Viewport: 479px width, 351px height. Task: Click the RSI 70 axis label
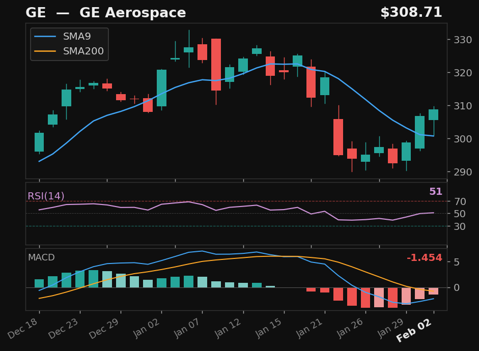tap(460, 202)
